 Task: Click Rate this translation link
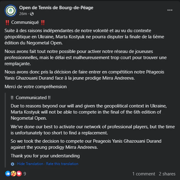pos(62,164)
